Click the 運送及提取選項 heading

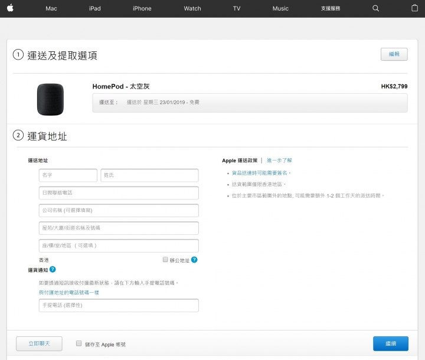point(62,55)
